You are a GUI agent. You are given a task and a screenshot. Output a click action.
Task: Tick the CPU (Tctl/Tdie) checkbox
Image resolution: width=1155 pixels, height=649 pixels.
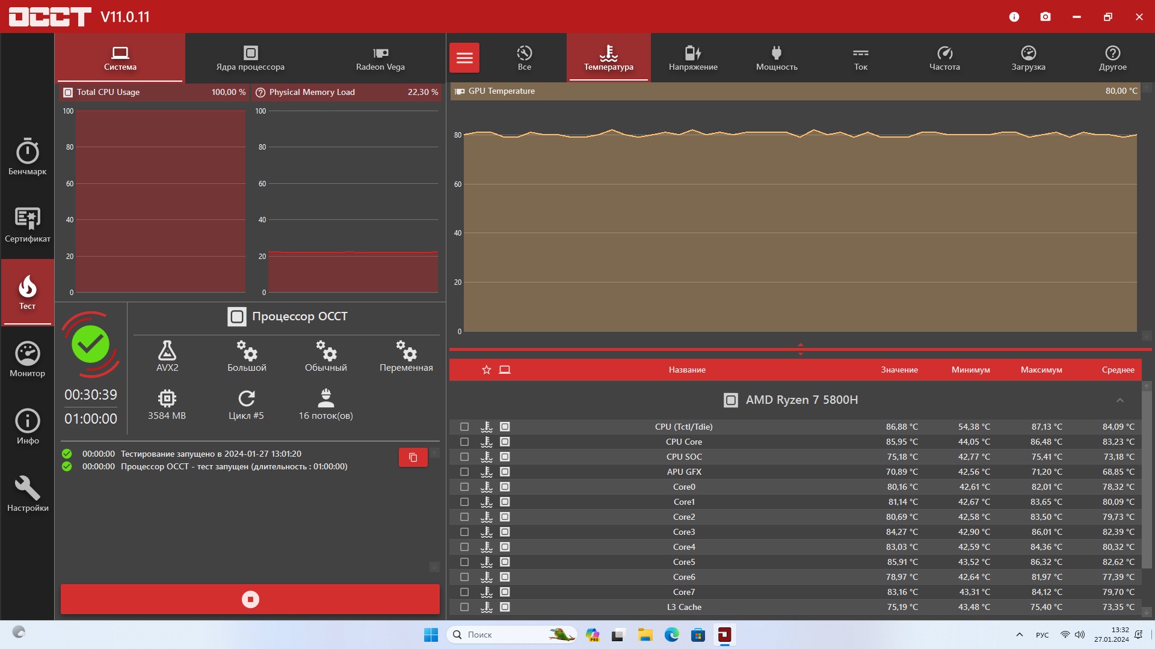(x=464, y=427)
